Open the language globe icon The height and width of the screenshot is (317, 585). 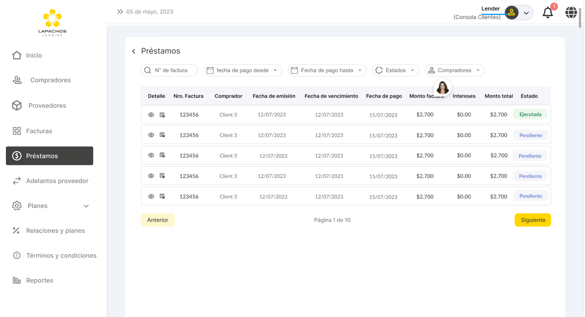tap(571, 13)
